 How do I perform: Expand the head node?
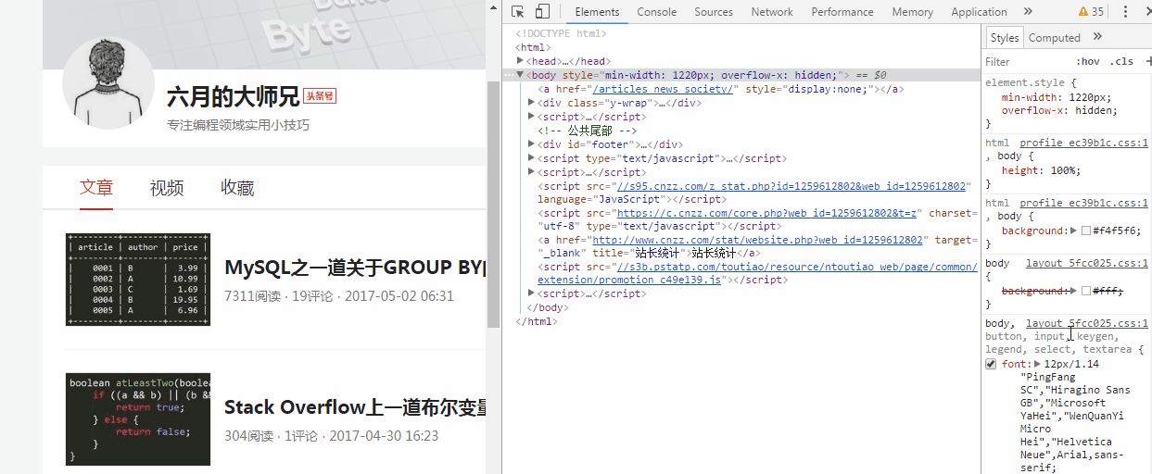click(520, 61)
